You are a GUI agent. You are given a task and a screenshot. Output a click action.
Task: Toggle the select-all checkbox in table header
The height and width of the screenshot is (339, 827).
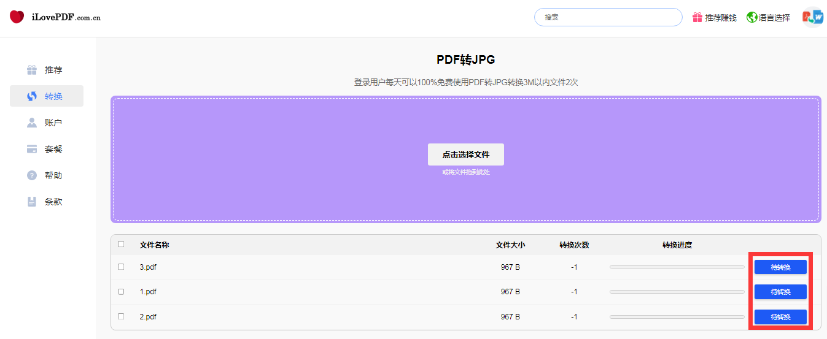tap(121, 244)
